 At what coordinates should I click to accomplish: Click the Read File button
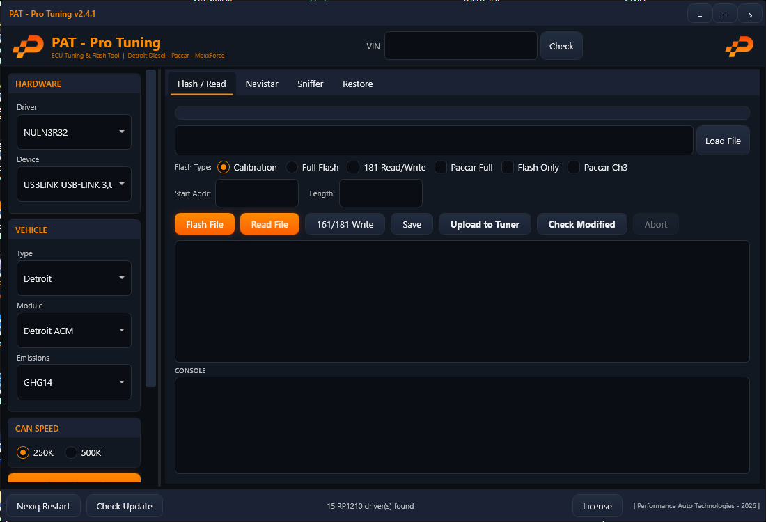[x=269, y=224]
